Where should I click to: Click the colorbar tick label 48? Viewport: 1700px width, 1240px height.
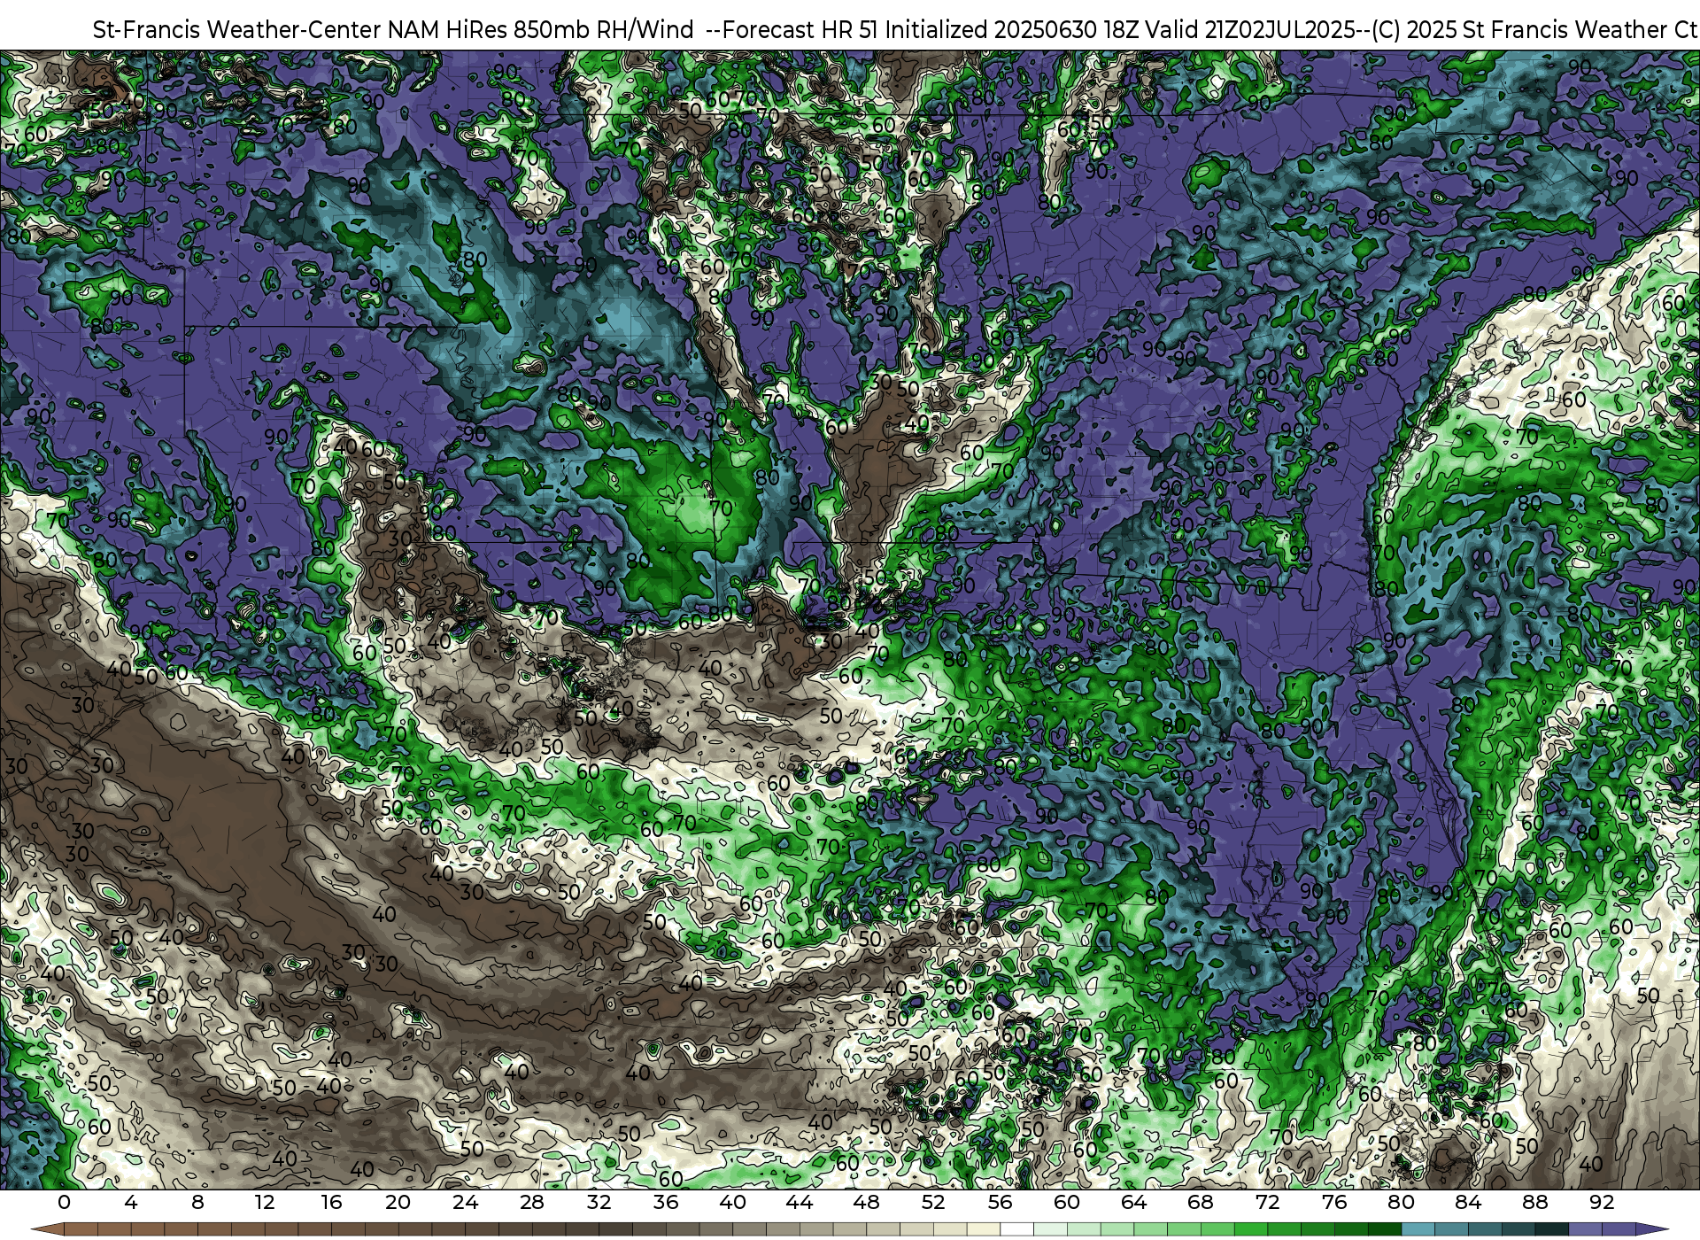[x=867, y=1202]
